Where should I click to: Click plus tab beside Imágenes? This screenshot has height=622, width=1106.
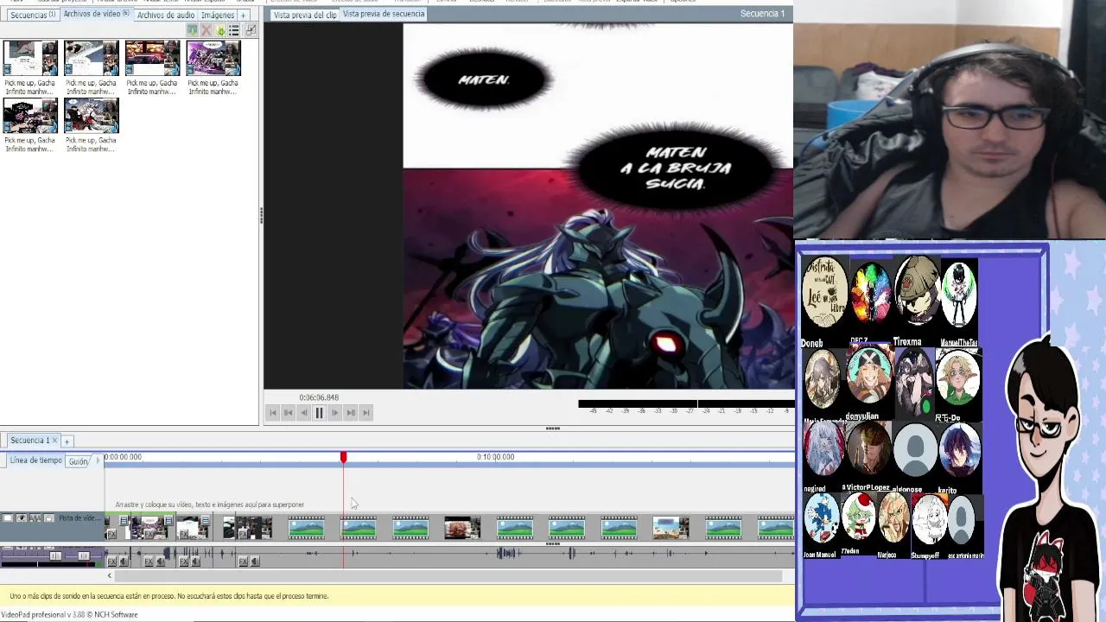(x=243, y=15)
